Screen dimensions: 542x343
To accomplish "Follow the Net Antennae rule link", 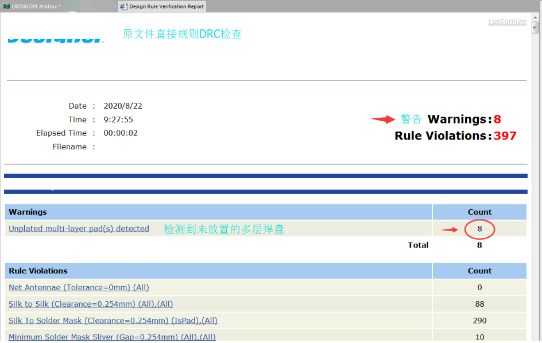I will click(x=79, y=287).
